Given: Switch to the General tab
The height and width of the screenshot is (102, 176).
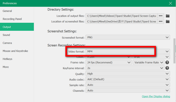Looking at the screenshot, I should tap(8, 11).
